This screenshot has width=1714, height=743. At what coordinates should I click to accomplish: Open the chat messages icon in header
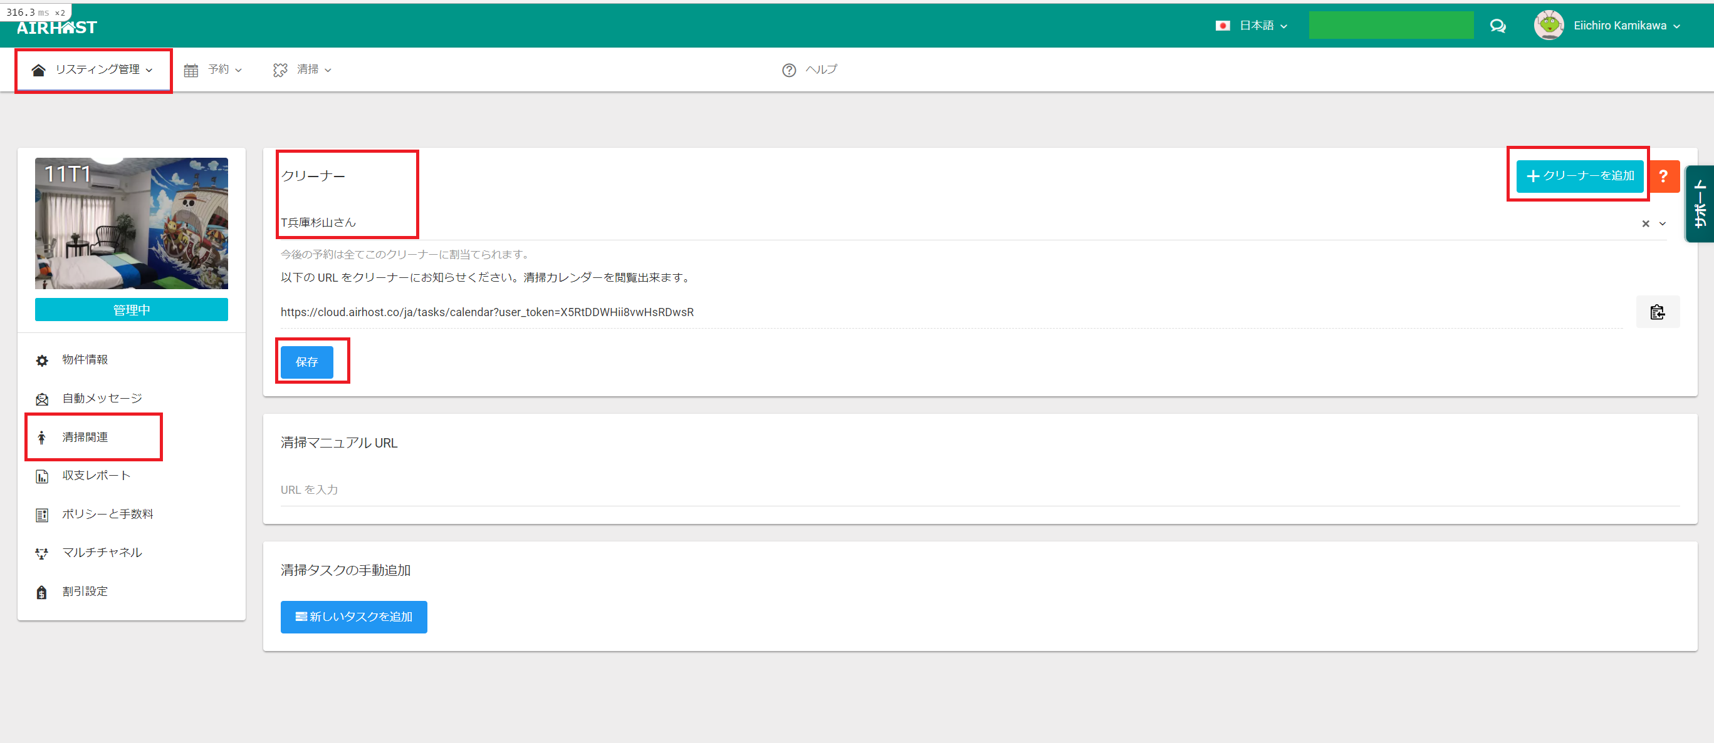point(1497,26)
